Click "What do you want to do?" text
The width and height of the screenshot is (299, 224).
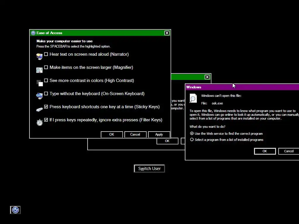click(x=207, y=127)
